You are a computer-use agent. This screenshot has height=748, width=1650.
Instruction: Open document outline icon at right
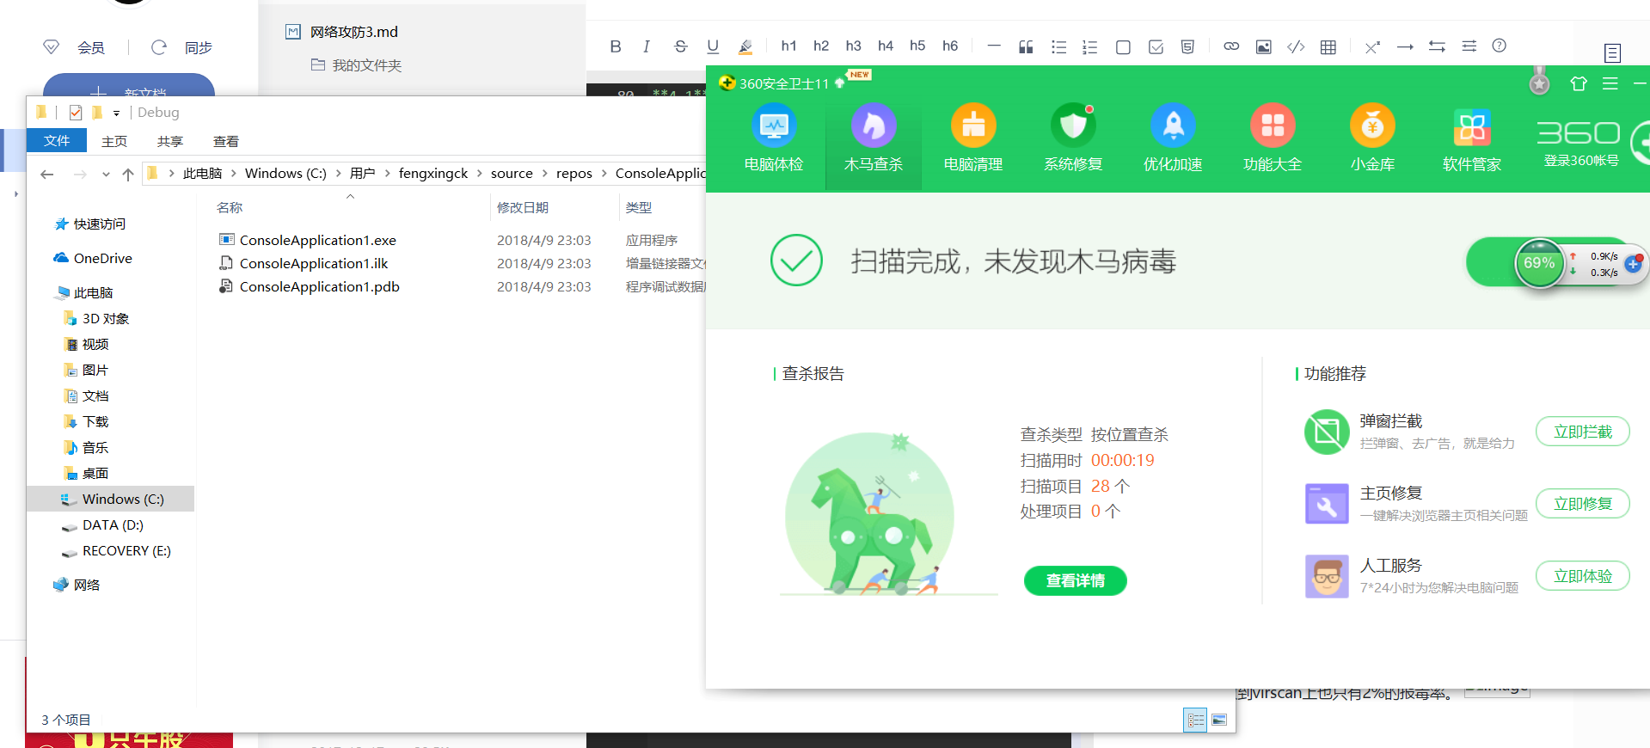[x=1612, y=53]
